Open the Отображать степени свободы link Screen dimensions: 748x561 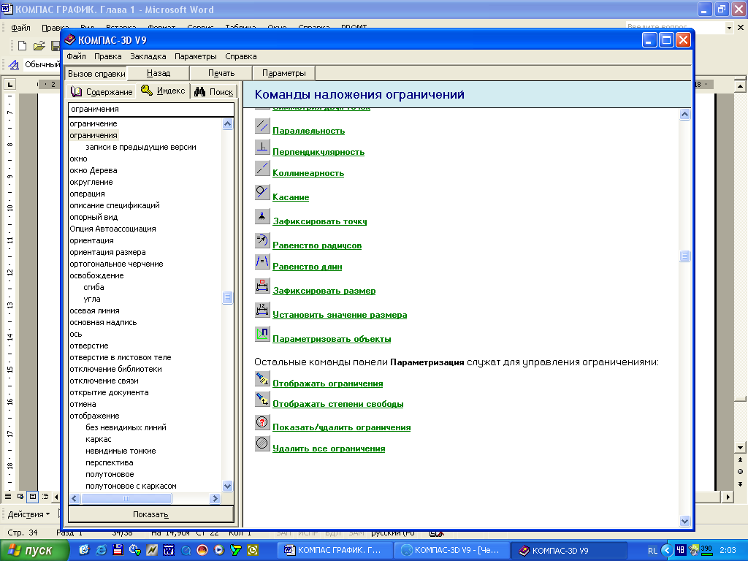click(337, 404)
